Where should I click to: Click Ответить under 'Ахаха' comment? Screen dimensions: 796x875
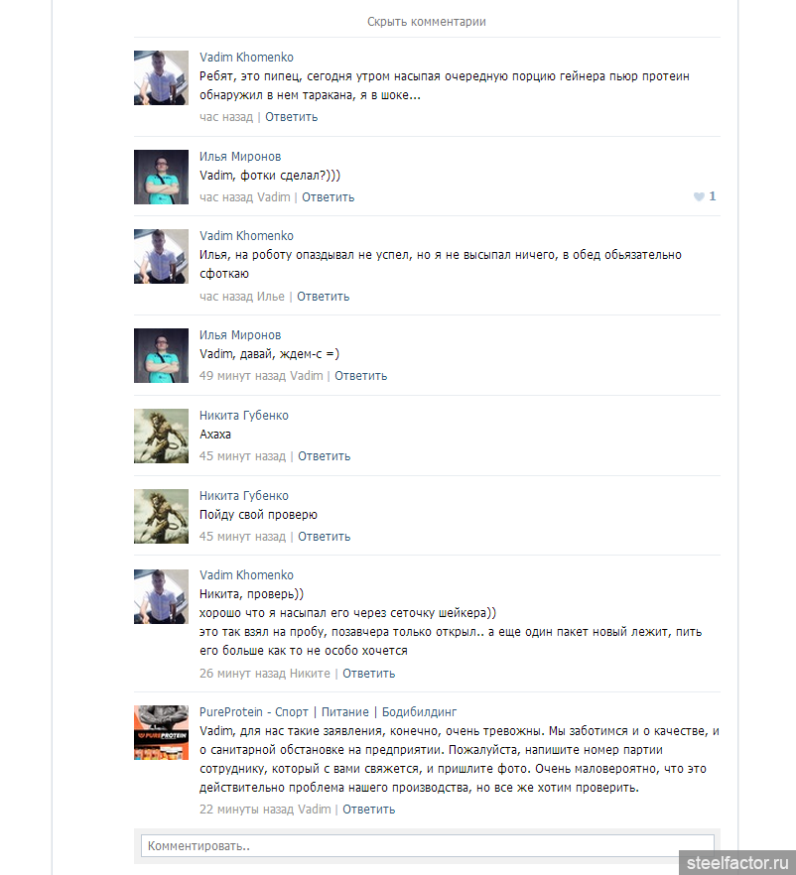pyautogui.click(x=324, y=456)
